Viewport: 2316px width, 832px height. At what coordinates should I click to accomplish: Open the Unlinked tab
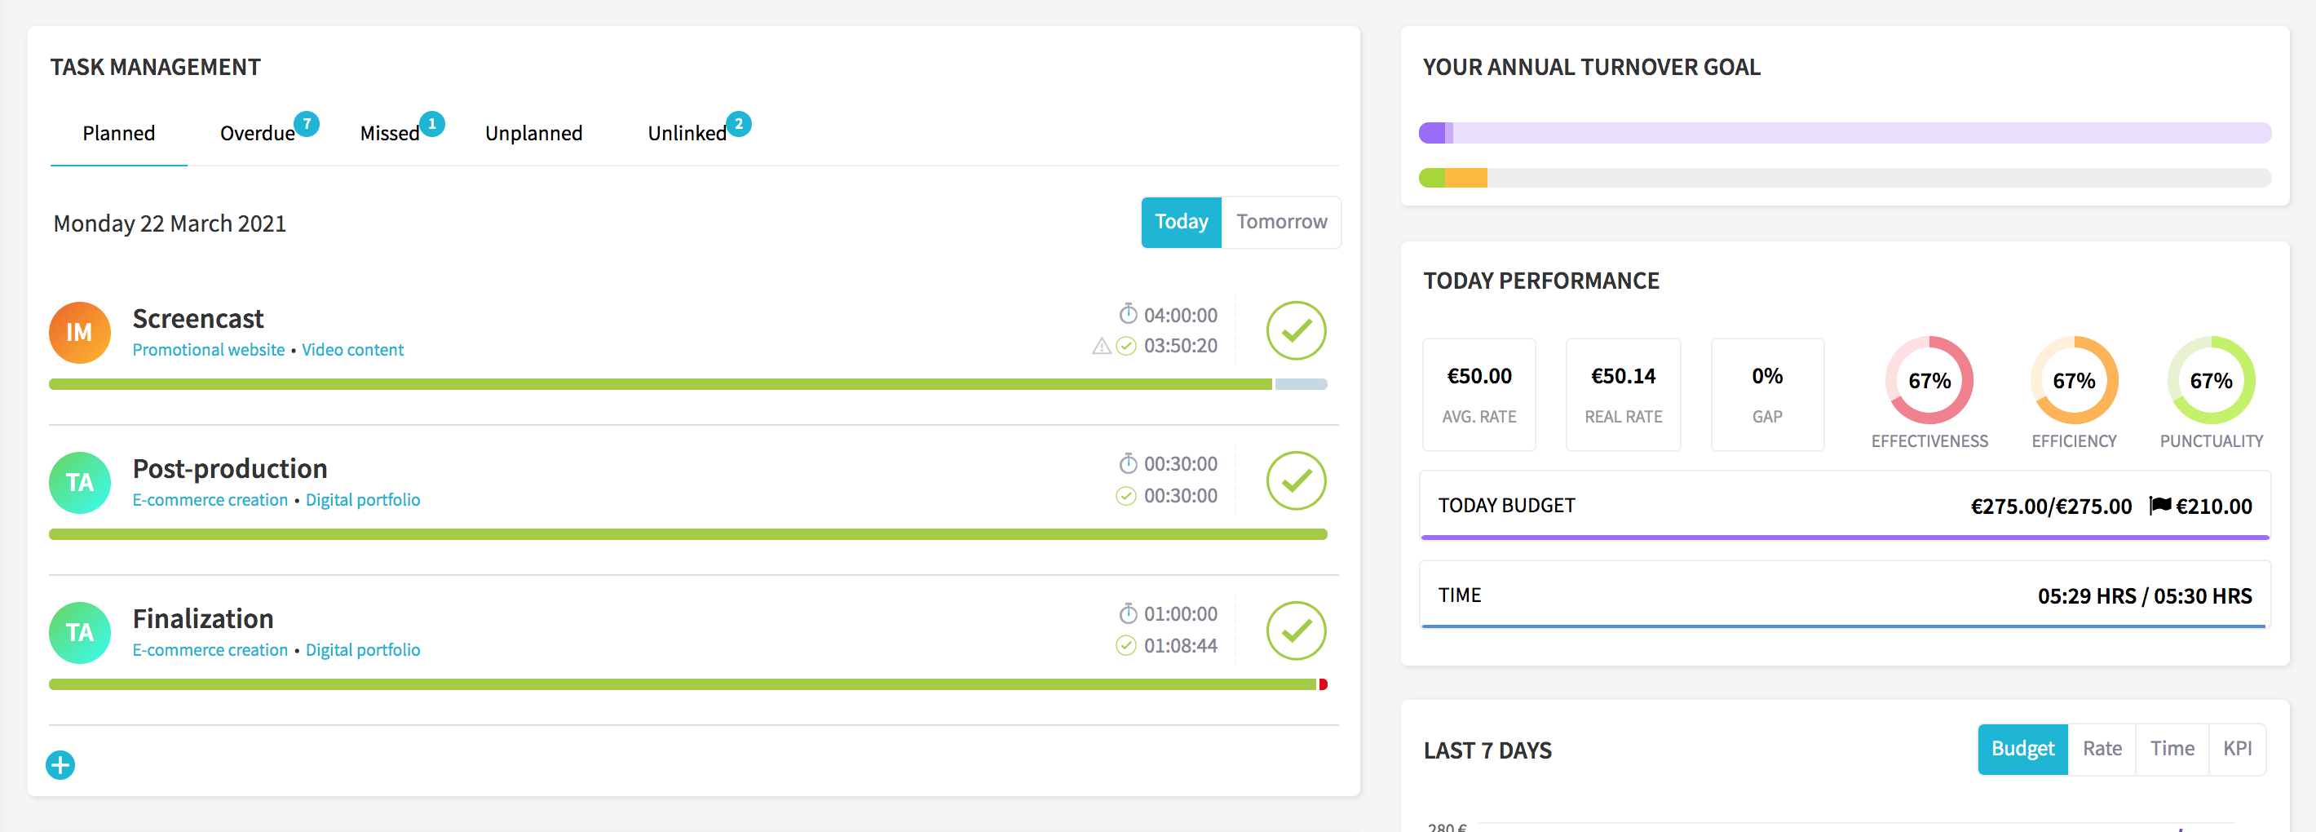point(687,133)
